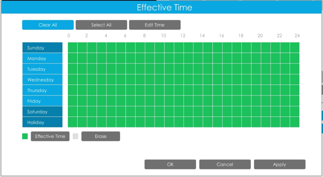Click the green Effective Time color swatch

(x=25, y=136)
